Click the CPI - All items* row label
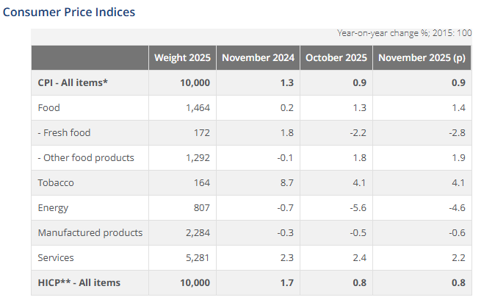The height and width of the screenshot is (300, 495). tap(73, 82)
